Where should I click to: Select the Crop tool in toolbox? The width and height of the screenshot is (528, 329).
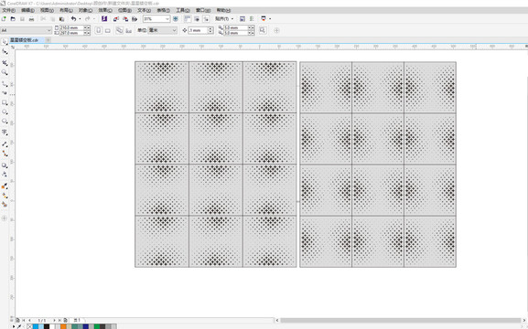(5, 62)
